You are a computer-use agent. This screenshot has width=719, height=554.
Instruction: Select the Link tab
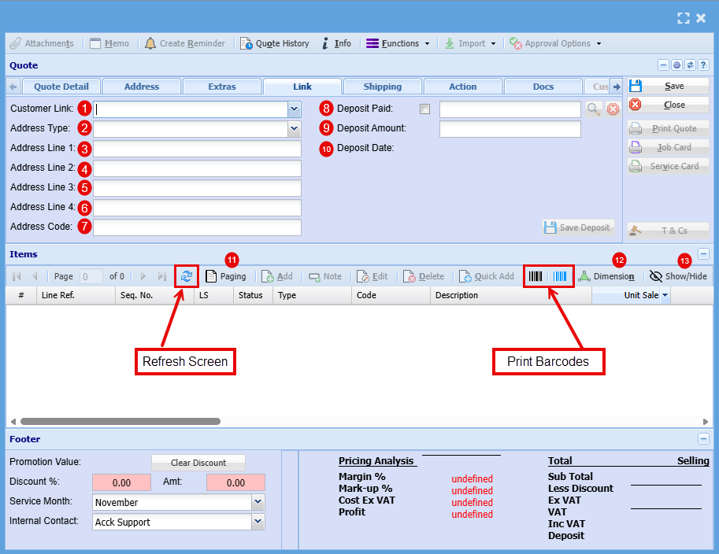pyautogui.click(x=302, y=87)
